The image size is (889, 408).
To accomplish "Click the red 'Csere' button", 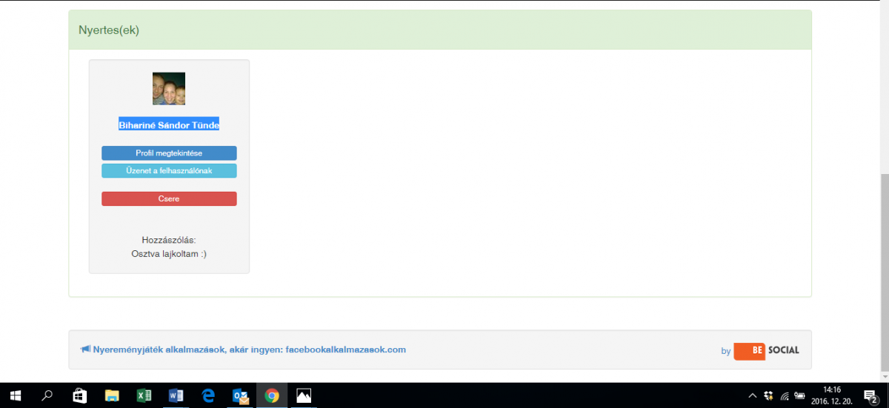I will pyautogui.click(x=169, y=199).
